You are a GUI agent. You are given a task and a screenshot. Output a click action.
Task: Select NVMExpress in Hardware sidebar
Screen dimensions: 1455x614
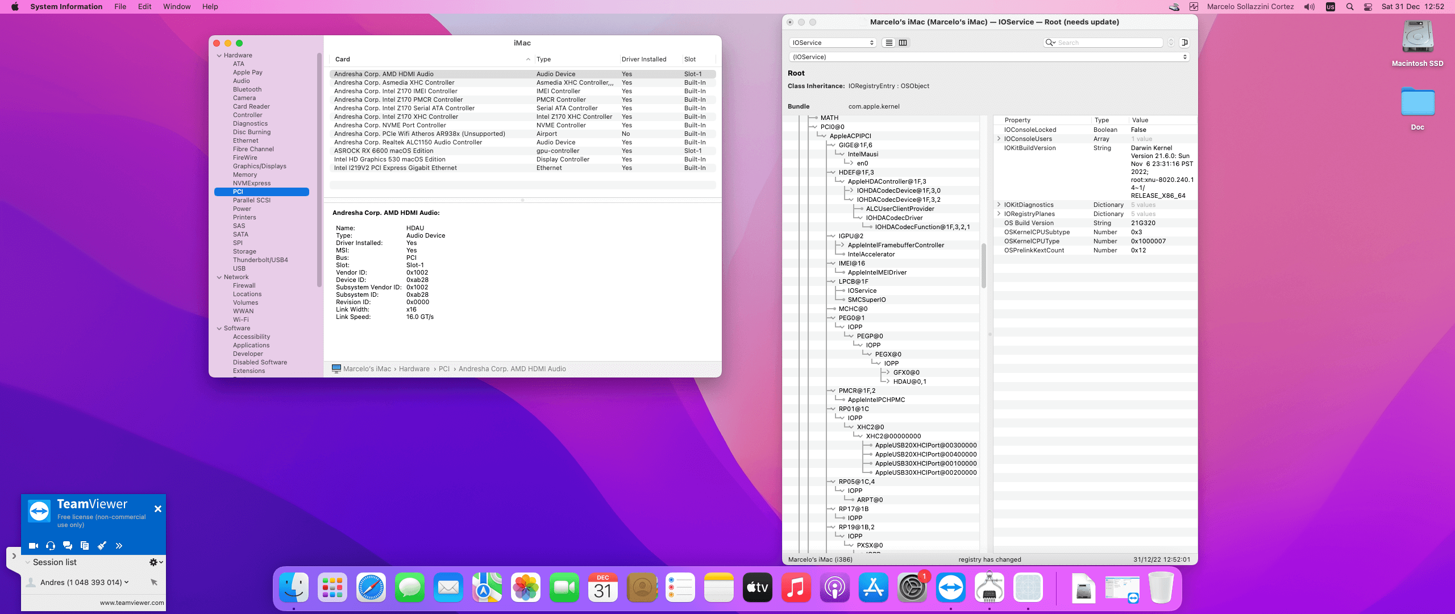coord(252,183)
